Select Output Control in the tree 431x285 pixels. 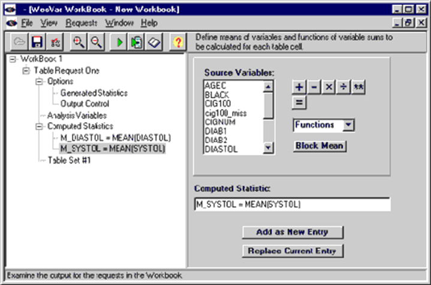[85, 104]
